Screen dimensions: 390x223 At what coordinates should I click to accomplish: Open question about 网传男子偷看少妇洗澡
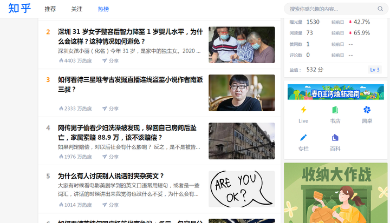[x=127, y=132]
